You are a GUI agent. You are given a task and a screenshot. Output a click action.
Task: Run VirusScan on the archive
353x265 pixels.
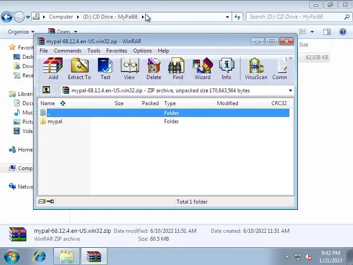pyautogui.click(x=256, y=69)
